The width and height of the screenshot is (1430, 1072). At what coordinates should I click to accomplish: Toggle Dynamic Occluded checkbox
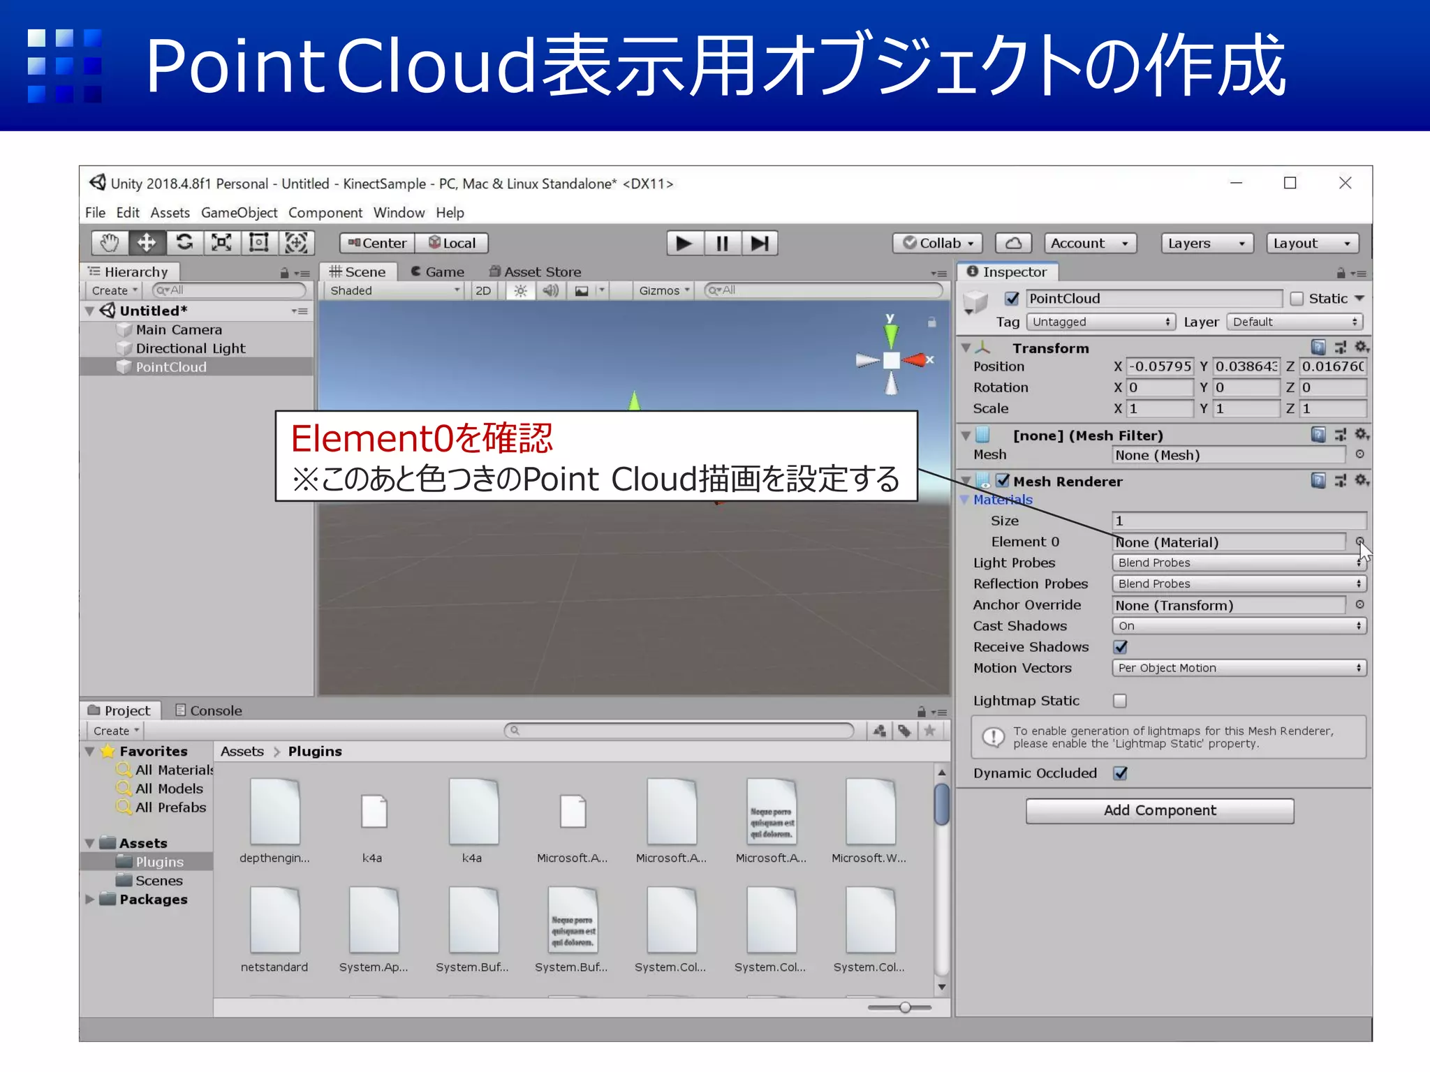coord(1121,773)
